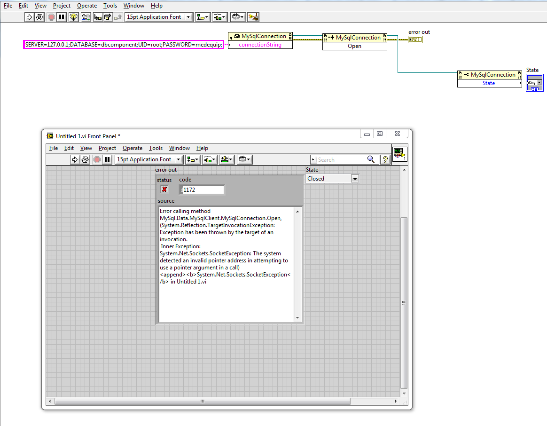
Task: Click Step Out icon in block diagram toolbar
Action: (x=118, y=17)
